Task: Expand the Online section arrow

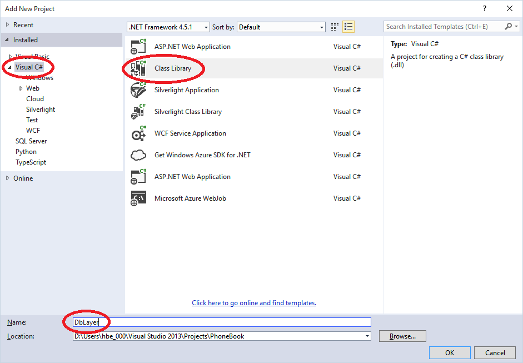Action: pyautogui.click(x=7, y=178)
